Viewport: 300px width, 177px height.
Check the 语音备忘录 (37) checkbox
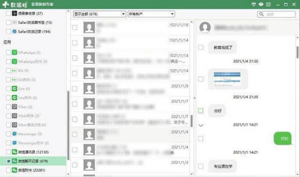(x=8, y=13)
